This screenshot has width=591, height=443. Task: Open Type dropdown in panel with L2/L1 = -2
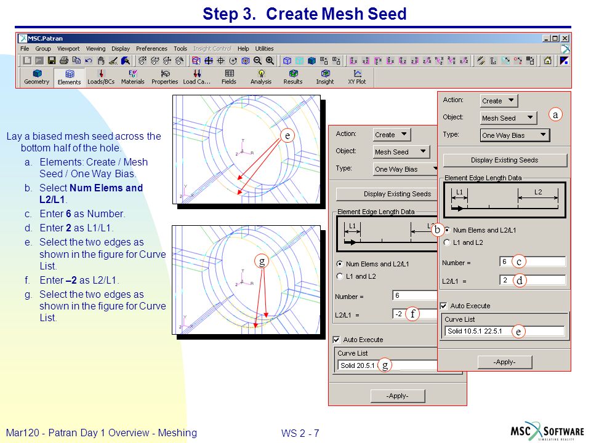click(x=406, y=169)
